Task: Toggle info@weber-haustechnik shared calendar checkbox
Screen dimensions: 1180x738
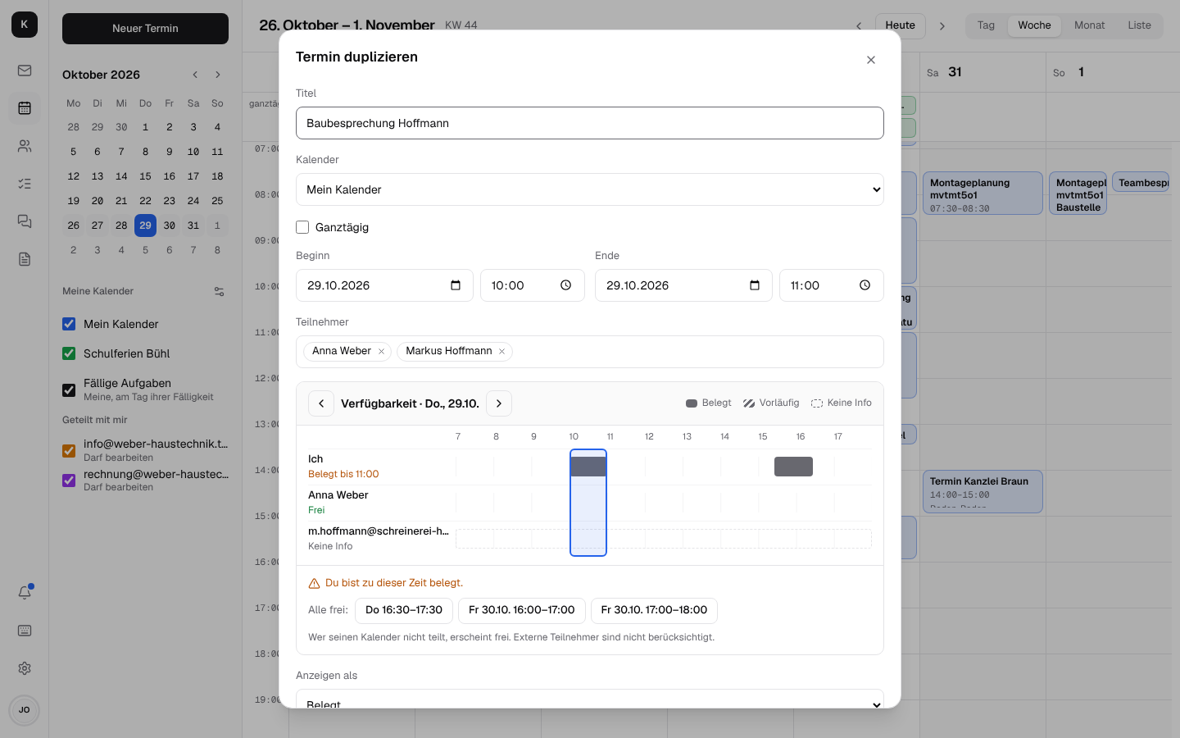Action: 69,451
